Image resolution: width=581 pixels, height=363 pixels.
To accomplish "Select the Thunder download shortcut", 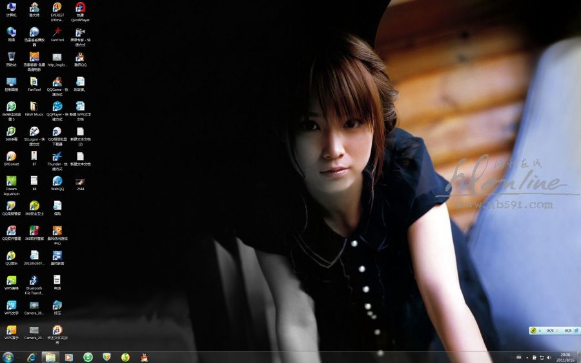I will [57, 156].
